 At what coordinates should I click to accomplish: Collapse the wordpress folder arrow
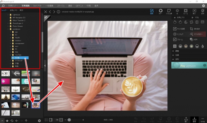pos(8,29)
